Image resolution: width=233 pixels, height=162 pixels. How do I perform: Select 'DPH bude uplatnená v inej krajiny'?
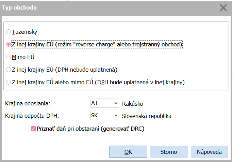(x=9, y=82)
